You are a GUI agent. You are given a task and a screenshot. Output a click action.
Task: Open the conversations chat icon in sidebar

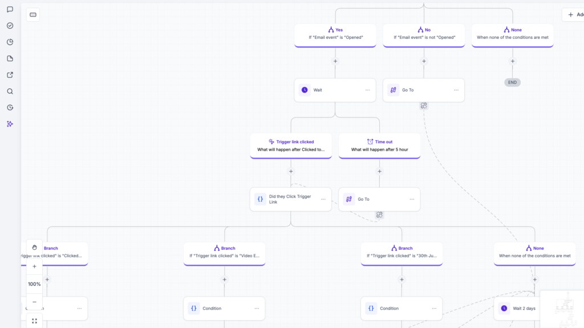(10, 9)
